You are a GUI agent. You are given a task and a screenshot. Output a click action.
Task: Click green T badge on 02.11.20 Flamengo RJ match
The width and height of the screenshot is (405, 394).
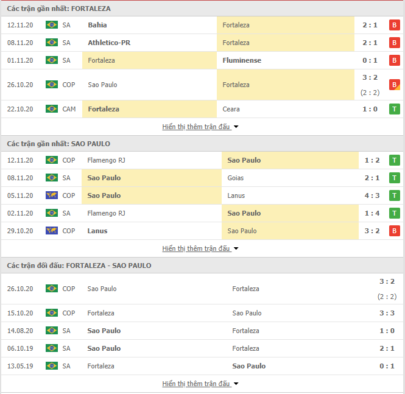point(395,213)
